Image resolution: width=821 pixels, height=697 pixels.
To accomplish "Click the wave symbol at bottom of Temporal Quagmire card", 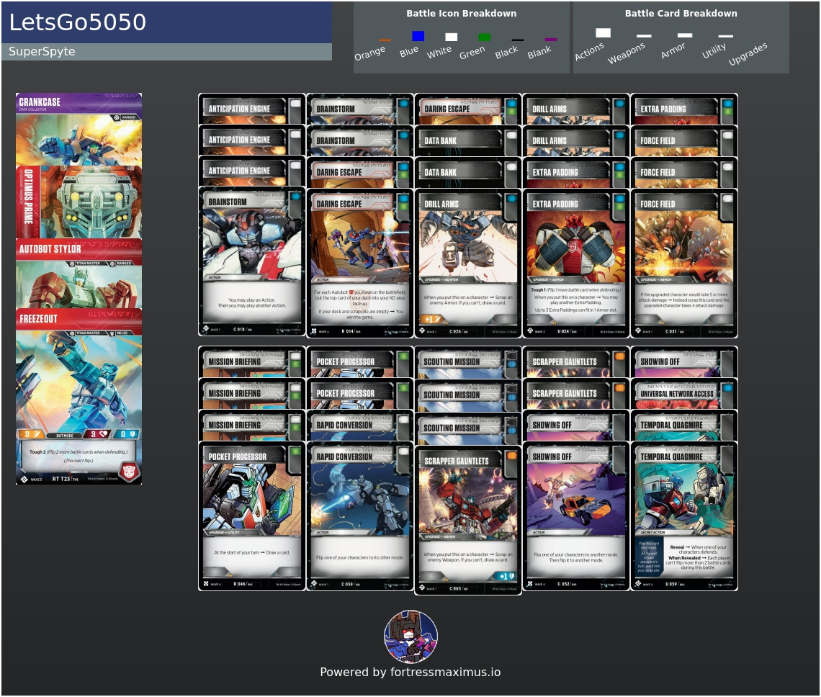I will (x=638, y=583).
